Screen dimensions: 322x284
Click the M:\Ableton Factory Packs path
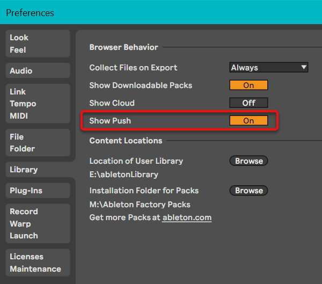pyautogui.click(x=140, y=205)
